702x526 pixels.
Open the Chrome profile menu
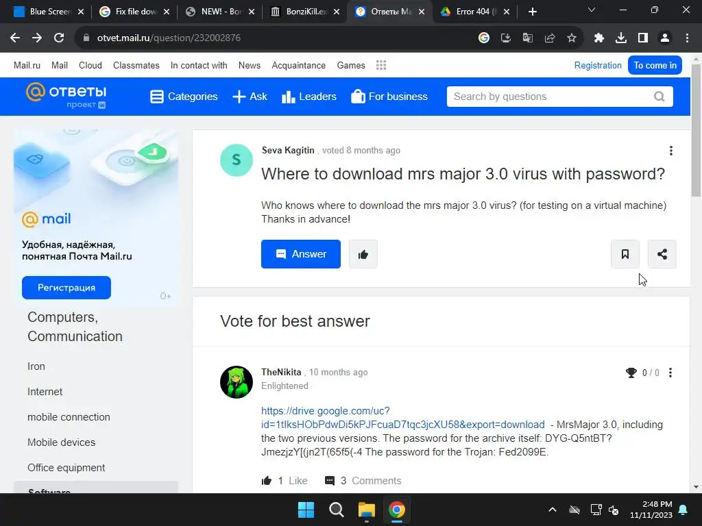pos(664,38)
